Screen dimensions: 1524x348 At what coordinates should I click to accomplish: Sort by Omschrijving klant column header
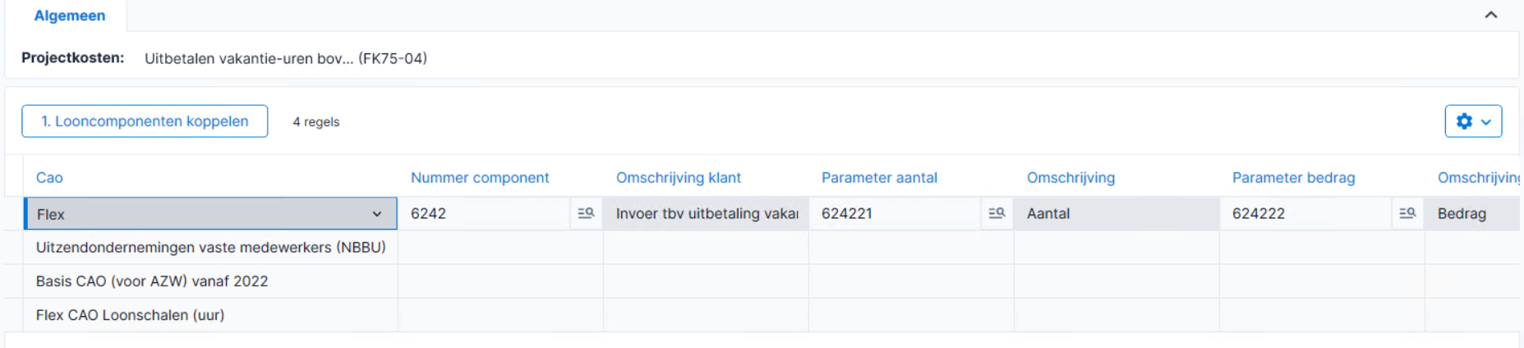click(x=679, y=178)
